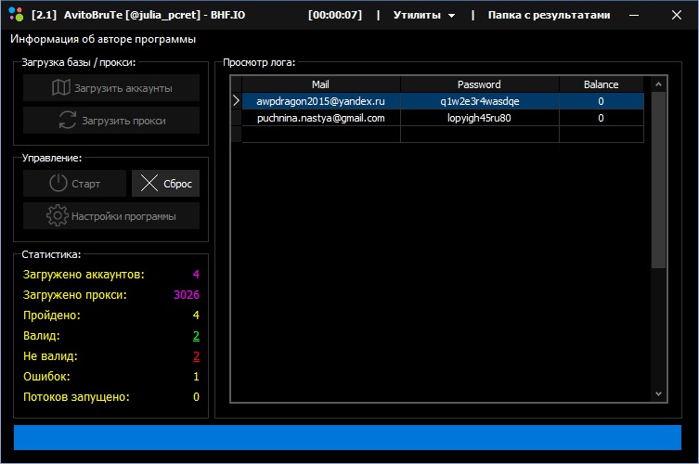Click the Ошибок value 1
699x464 pixels.
point(196,377)
